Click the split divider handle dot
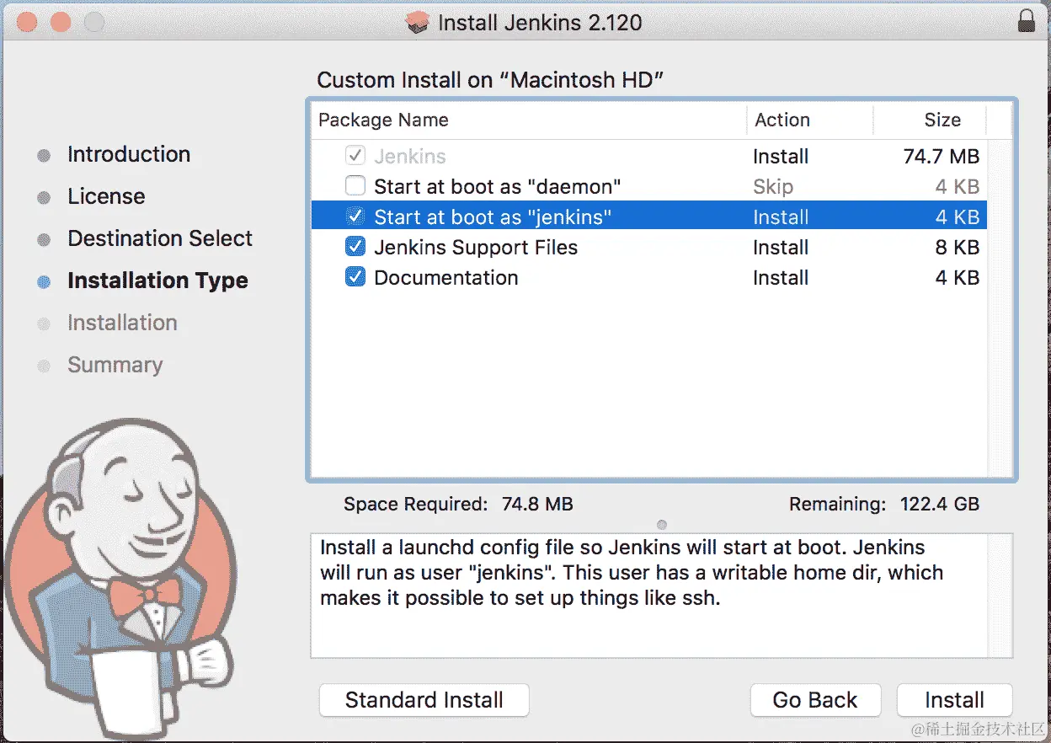This screenshot has width=1051, height=743. (x=661, y=525)
